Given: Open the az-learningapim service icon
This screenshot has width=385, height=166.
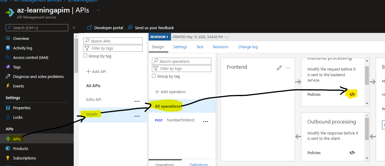Looking at the screenshot, I should point(10,12).
